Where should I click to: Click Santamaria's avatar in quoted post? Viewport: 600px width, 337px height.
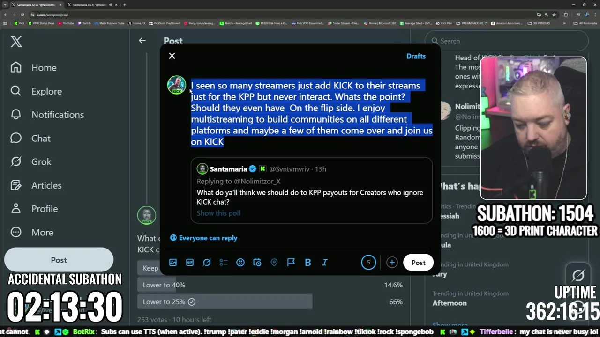click(x=202, y=169)
